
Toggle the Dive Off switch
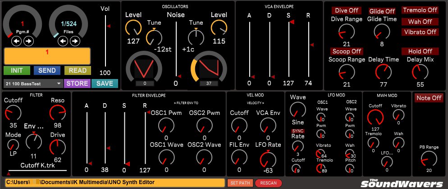[346, 11]
